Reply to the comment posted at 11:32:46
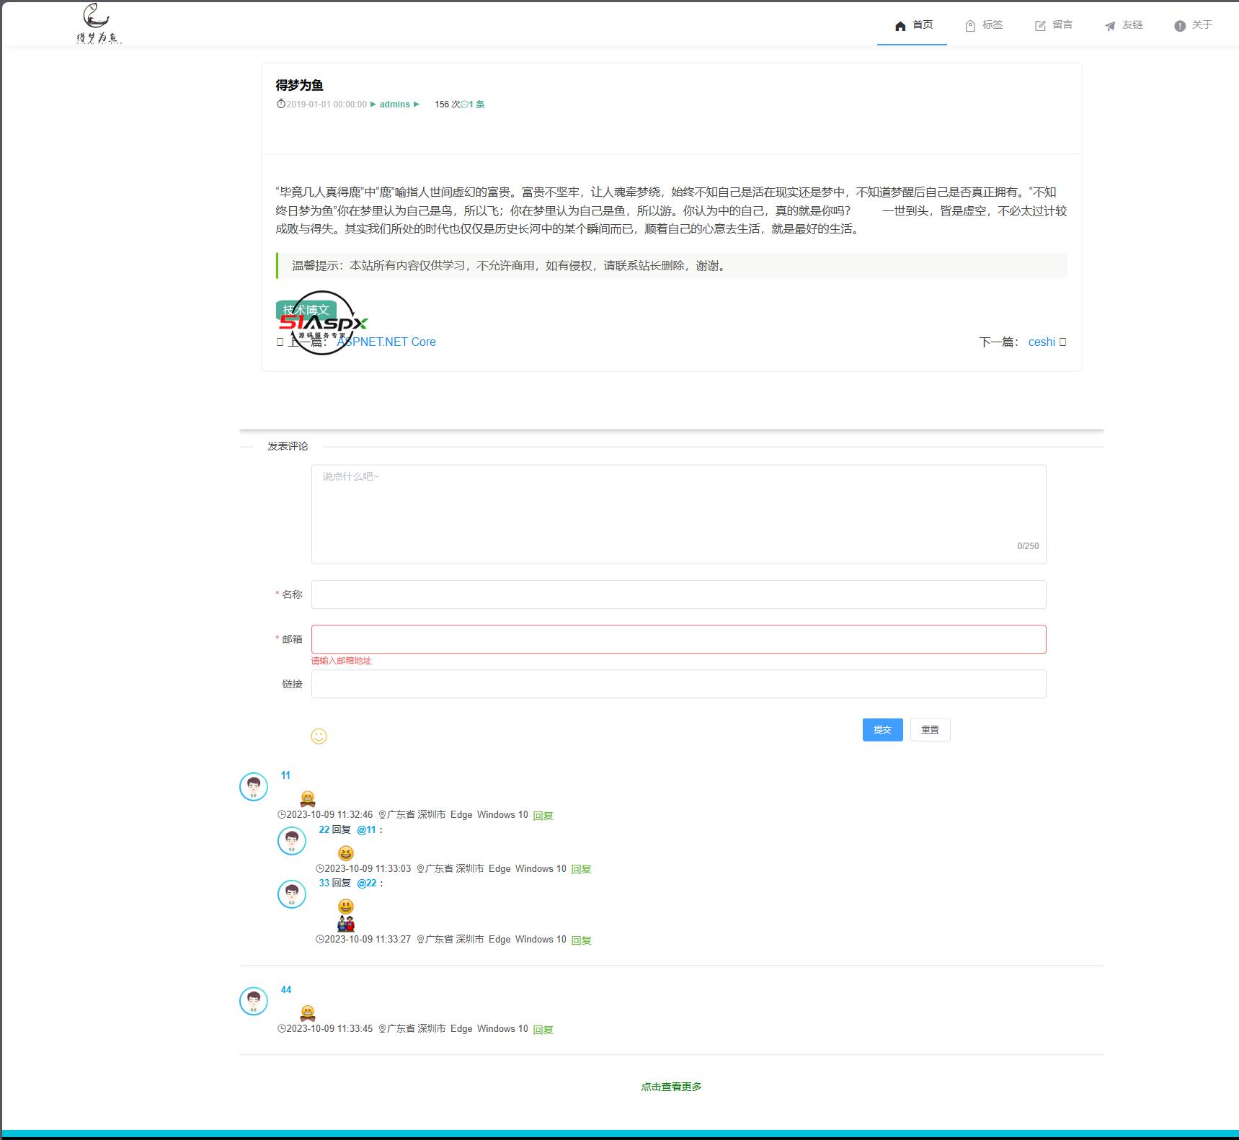Viewport: 1239px width, 1140px height. click(x=543, y=816)
